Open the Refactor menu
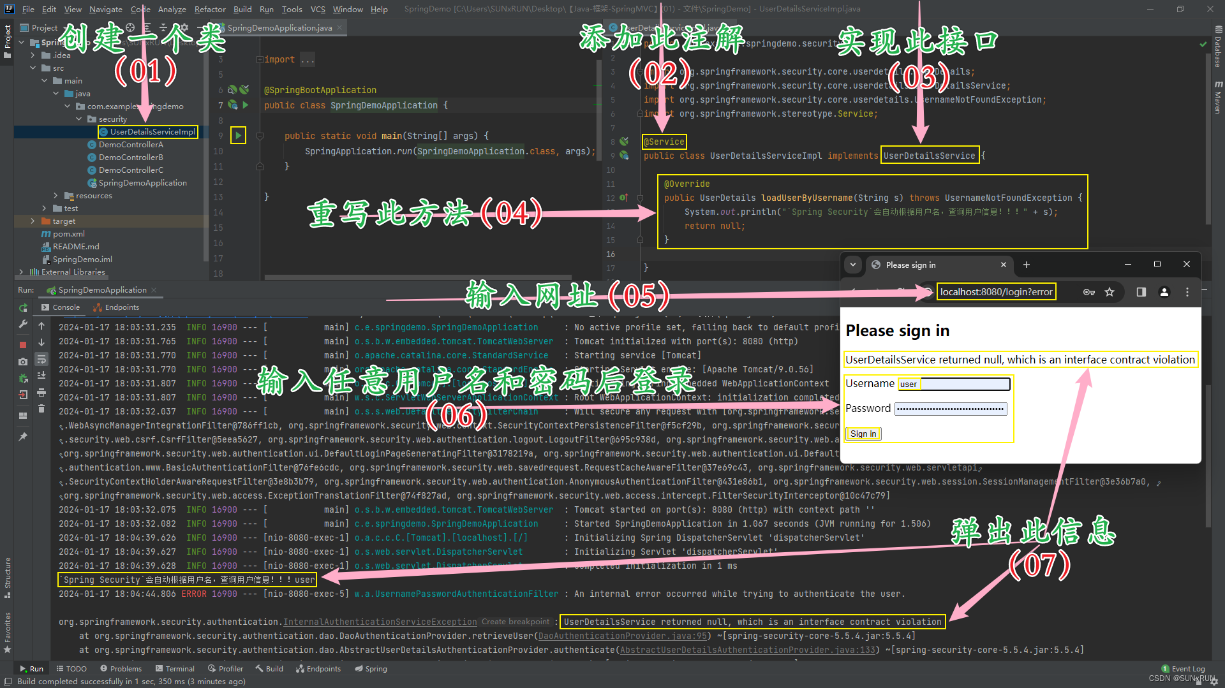This screenshot has height=688, width=1225. pyautogui.click(x=210, y=9)
